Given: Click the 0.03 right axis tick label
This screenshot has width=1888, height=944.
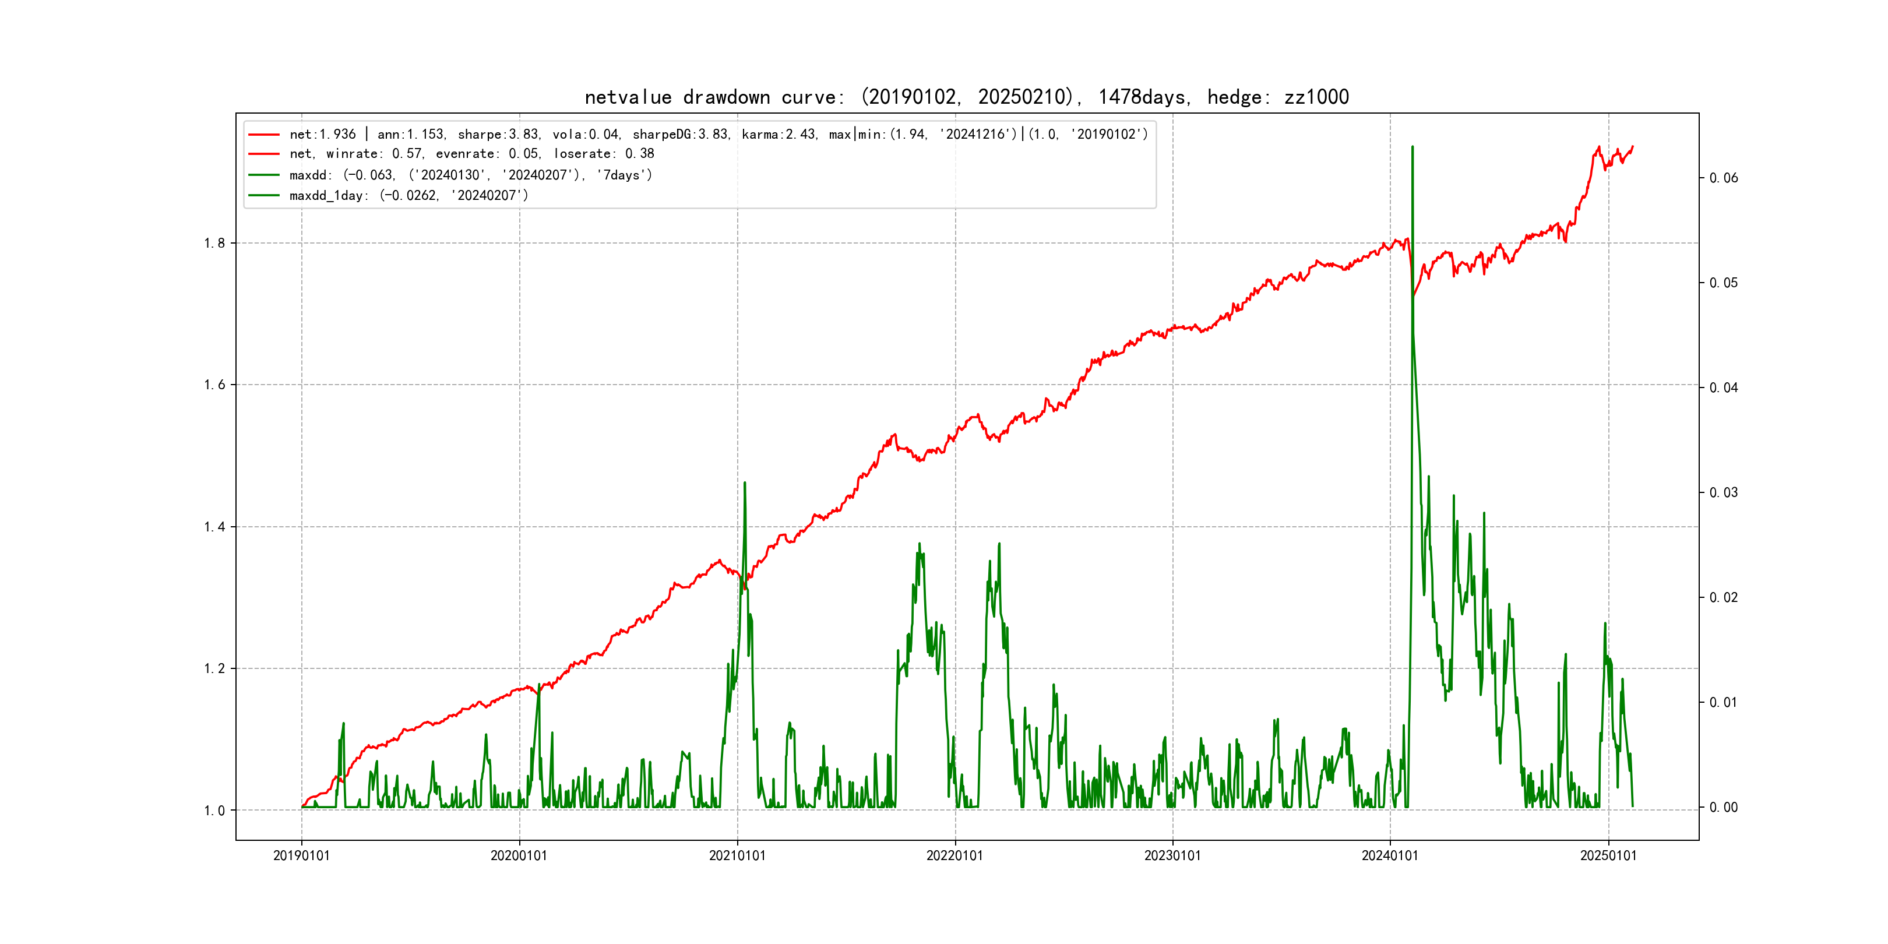Looking at the screenshot, I should click(1723, 492).
